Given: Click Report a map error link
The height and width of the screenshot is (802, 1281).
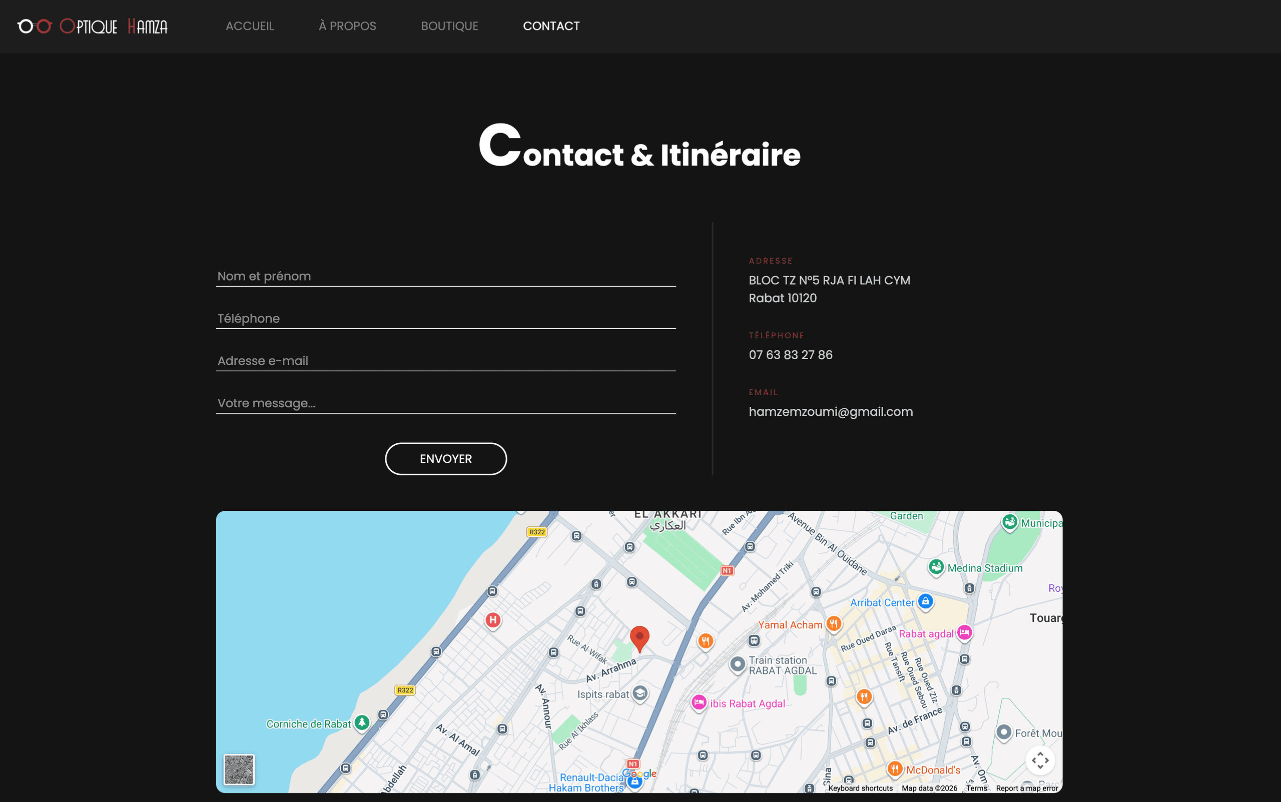Looking at the screenshot, I should [x=1026, y=788].
